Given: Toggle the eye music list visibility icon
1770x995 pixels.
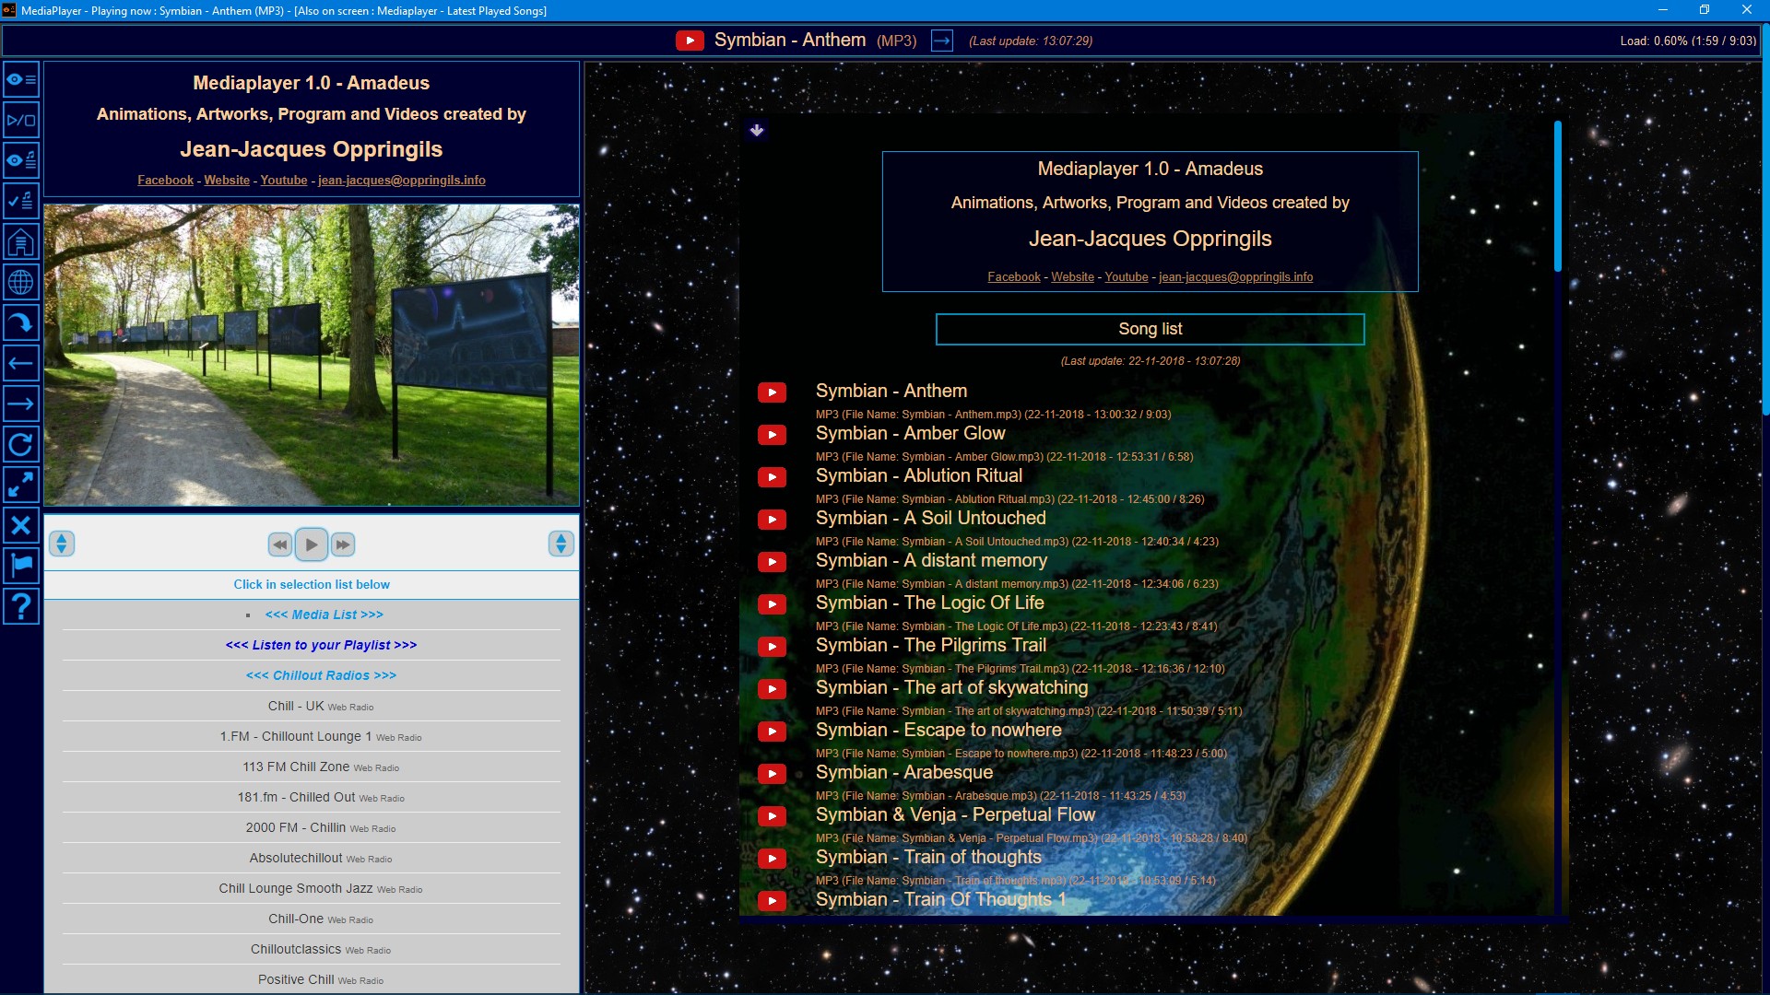Looking at the screenshot, I should point(21,160).
